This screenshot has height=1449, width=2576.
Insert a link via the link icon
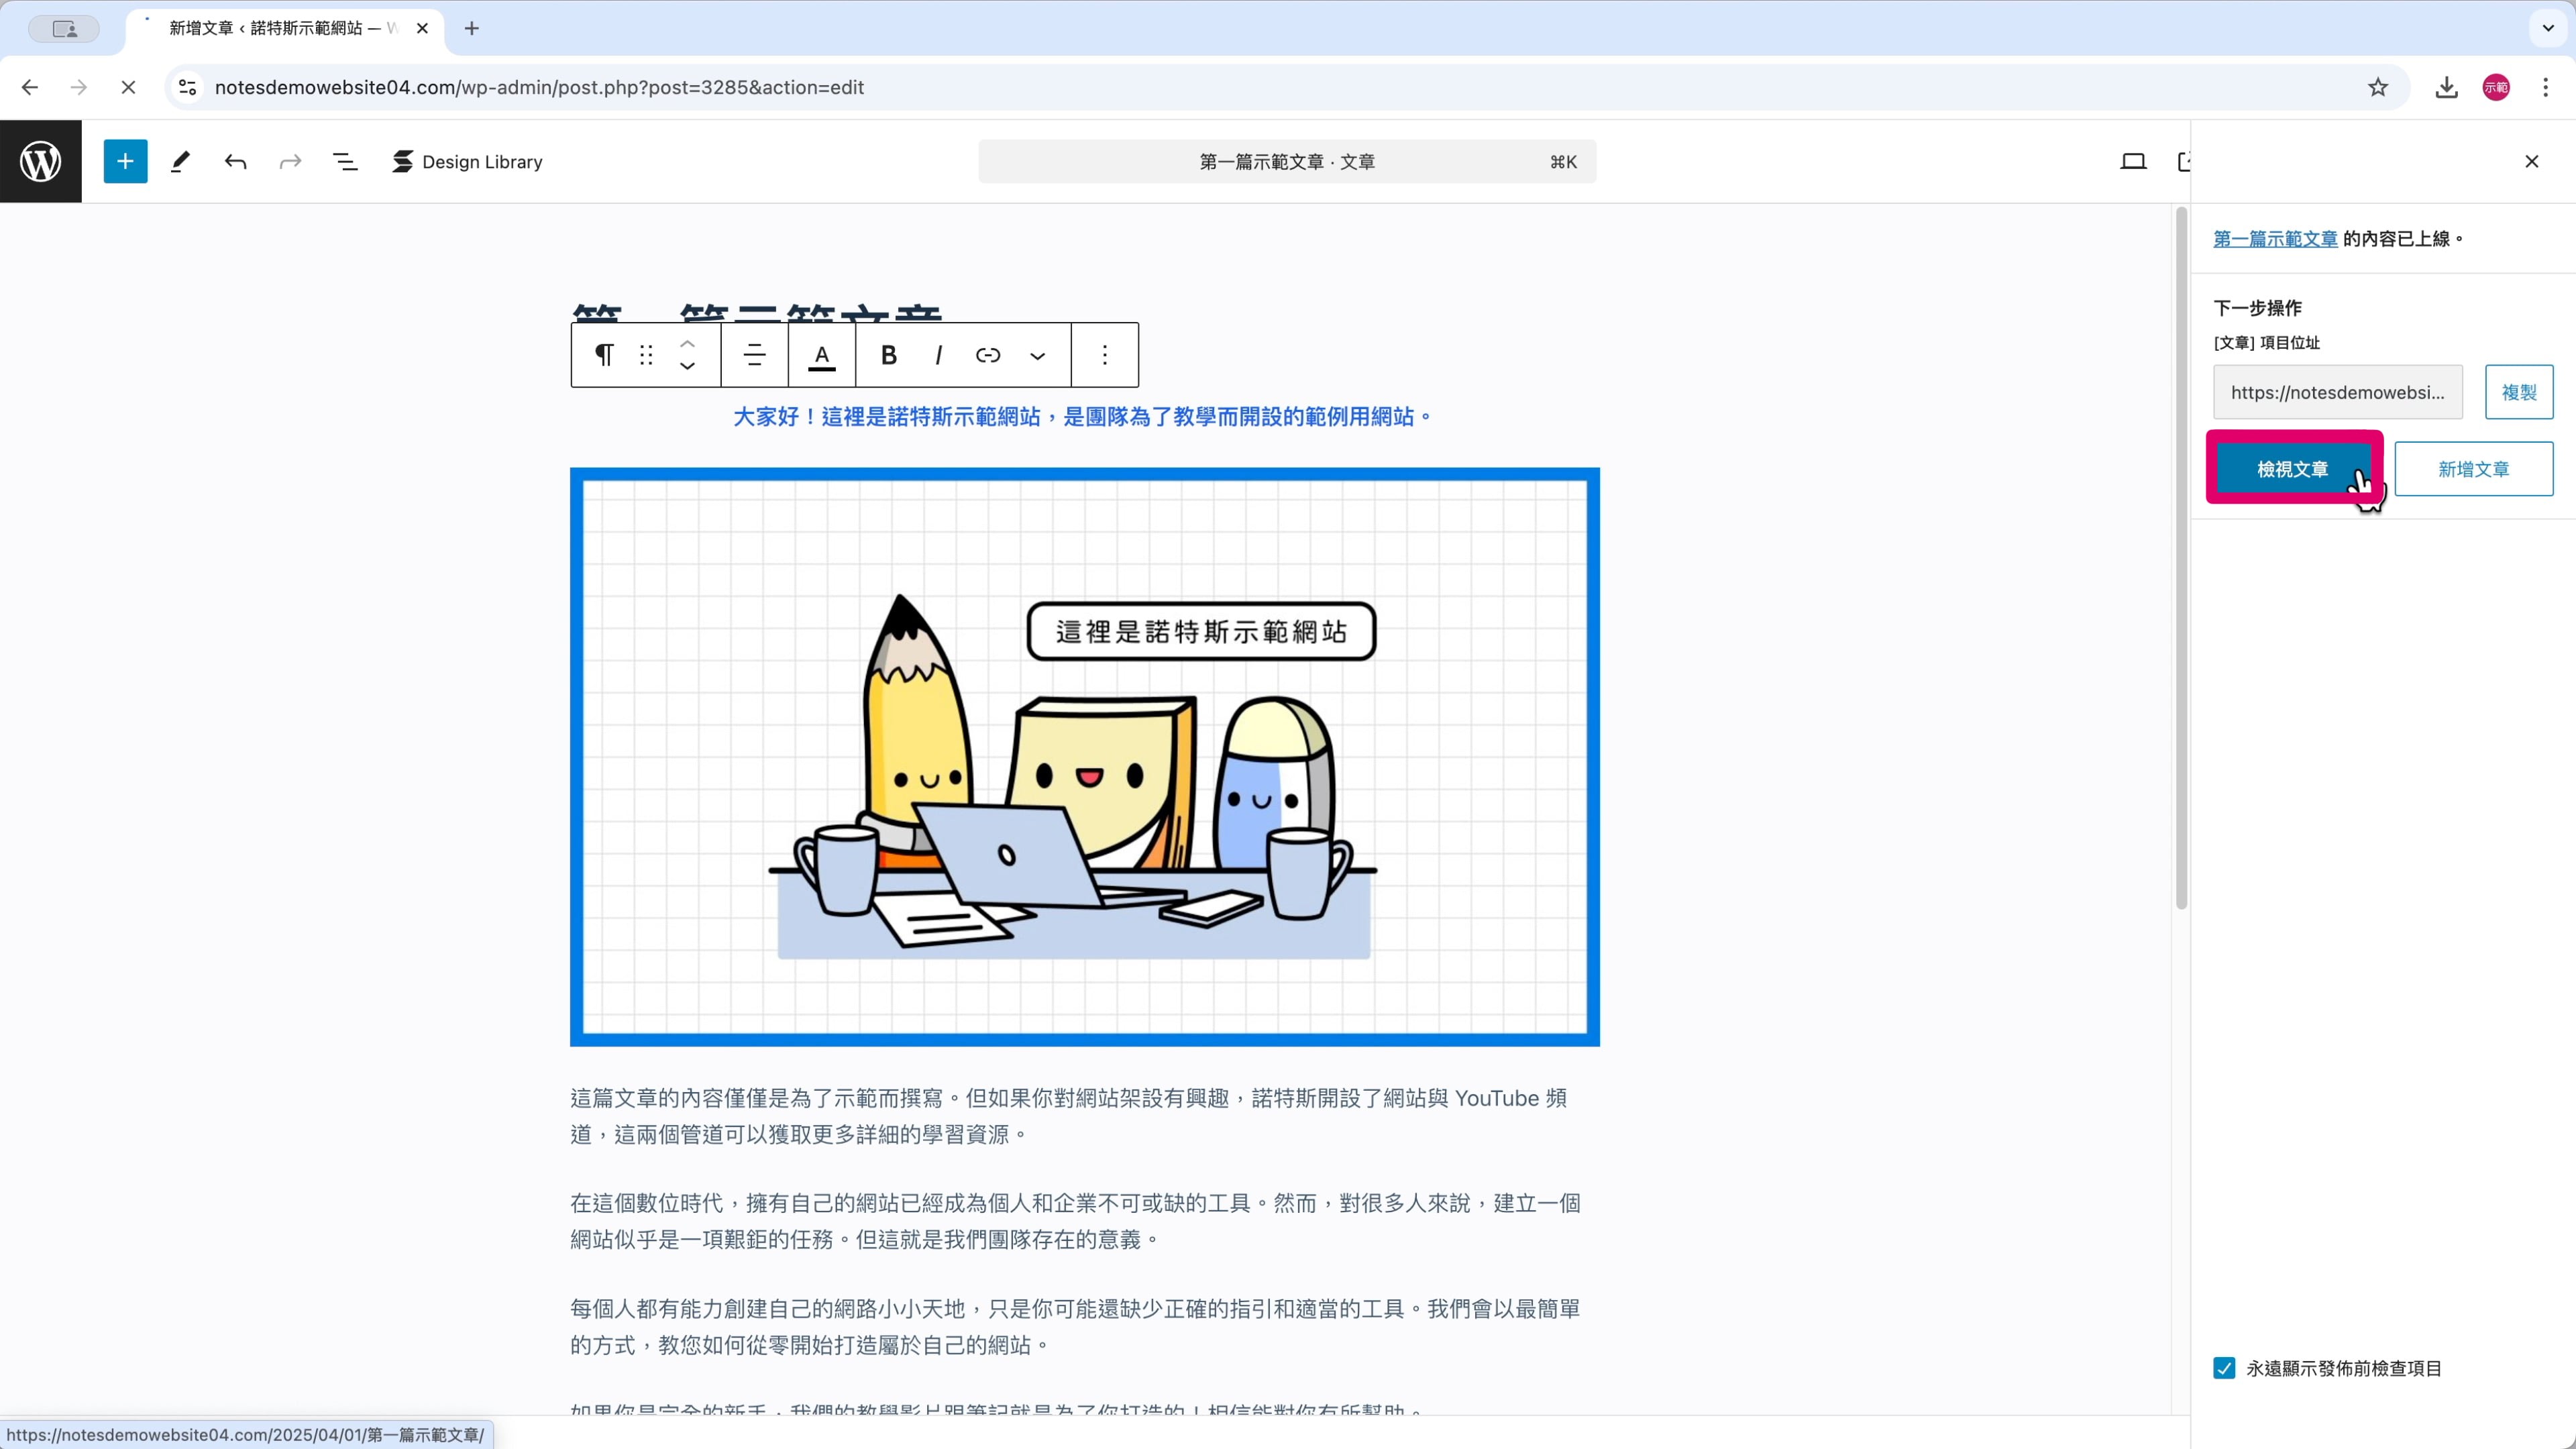[x=988, y=355]
